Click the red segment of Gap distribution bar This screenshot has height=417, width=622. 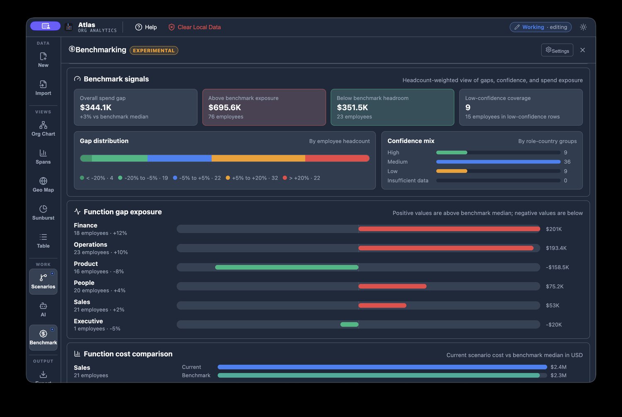[x=337, y=158]
